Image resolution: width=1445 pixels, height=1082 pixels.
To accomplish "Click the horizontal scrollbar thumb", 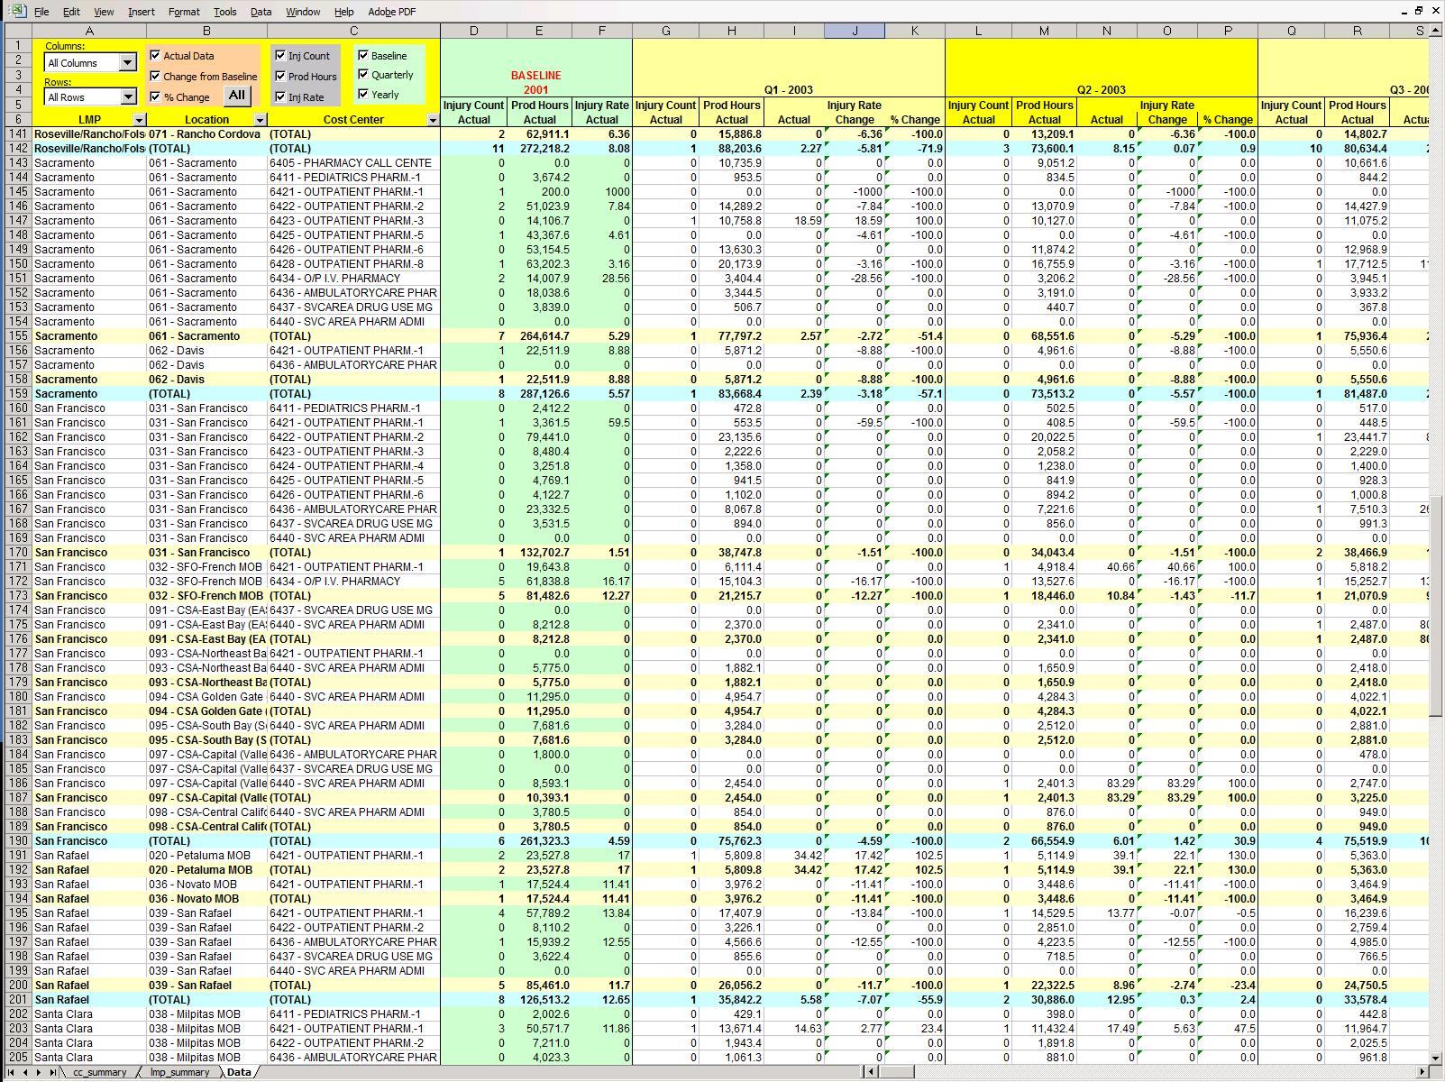I will 898,1072.
